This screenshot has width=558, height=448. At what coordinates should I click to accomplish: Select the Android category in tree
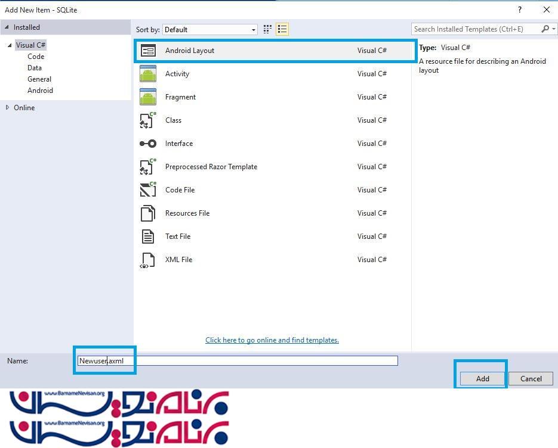coord(40,91)
